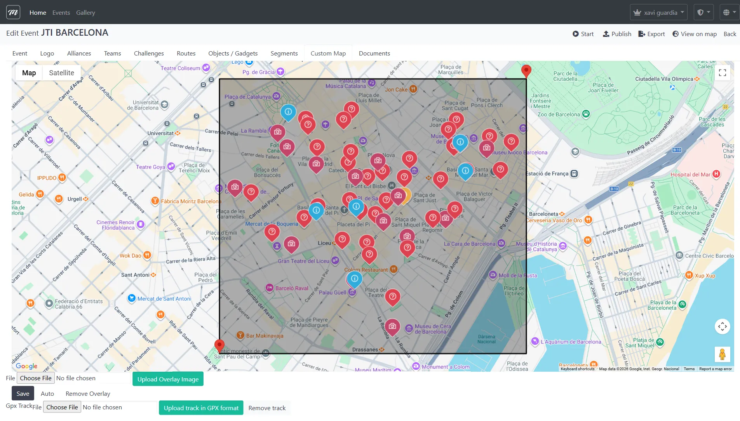Expand the shield icon dropdown
Screen dimensions: 740x421
point(703,12)
